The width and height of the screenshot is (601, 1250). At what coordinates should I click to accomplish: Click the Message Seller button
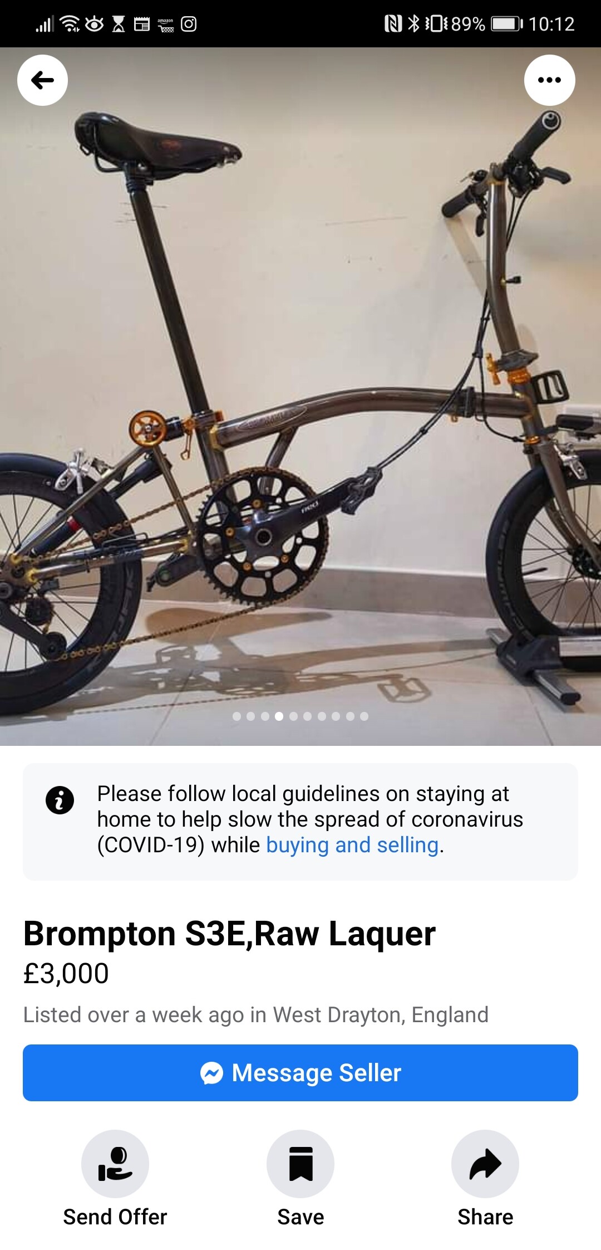300,1073
